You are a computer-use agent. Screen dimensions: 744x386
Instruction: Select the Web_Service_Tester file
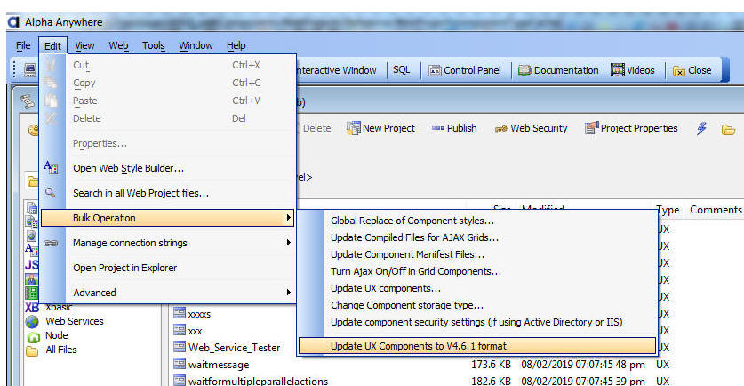[234, 348]
